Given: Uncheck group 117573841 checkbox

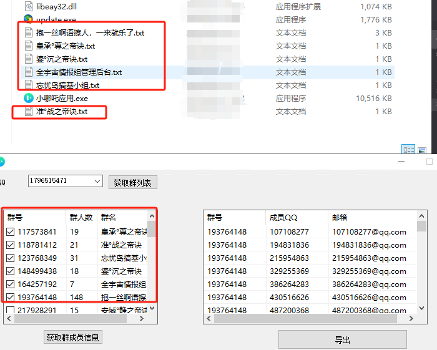Looking at the screenshot, I should pos(11,232).
